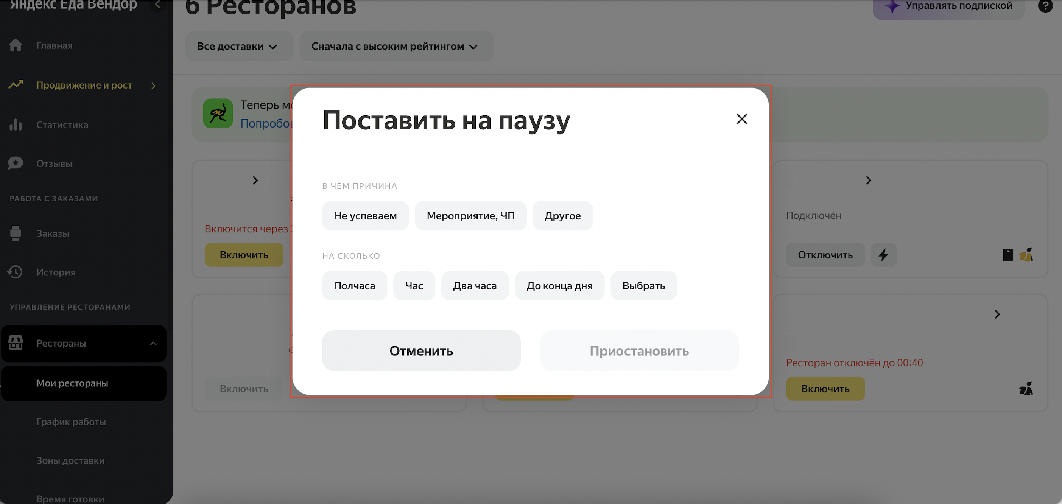The image size is (1062, 504).
Task: Open 'Зоны доставки' submenu item
Action: click(x=70, y=461)
